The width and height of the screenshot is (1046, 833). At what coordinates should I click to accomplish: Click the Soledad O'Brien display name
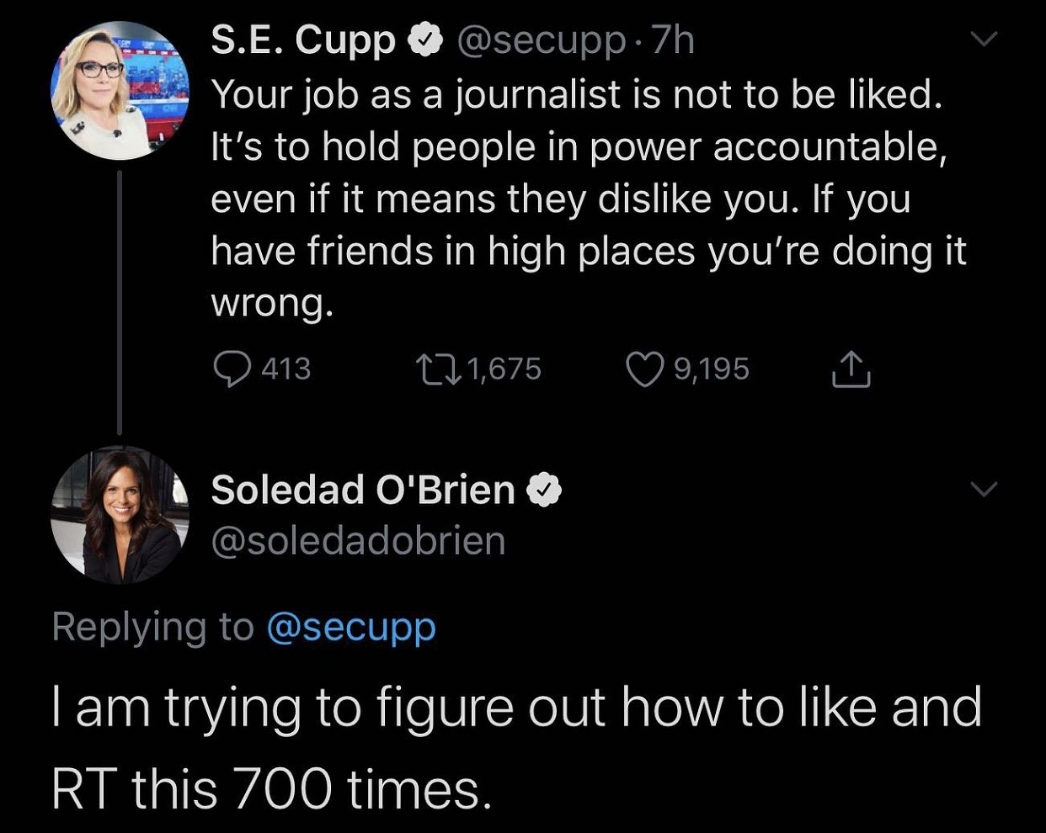click(363, 490)
